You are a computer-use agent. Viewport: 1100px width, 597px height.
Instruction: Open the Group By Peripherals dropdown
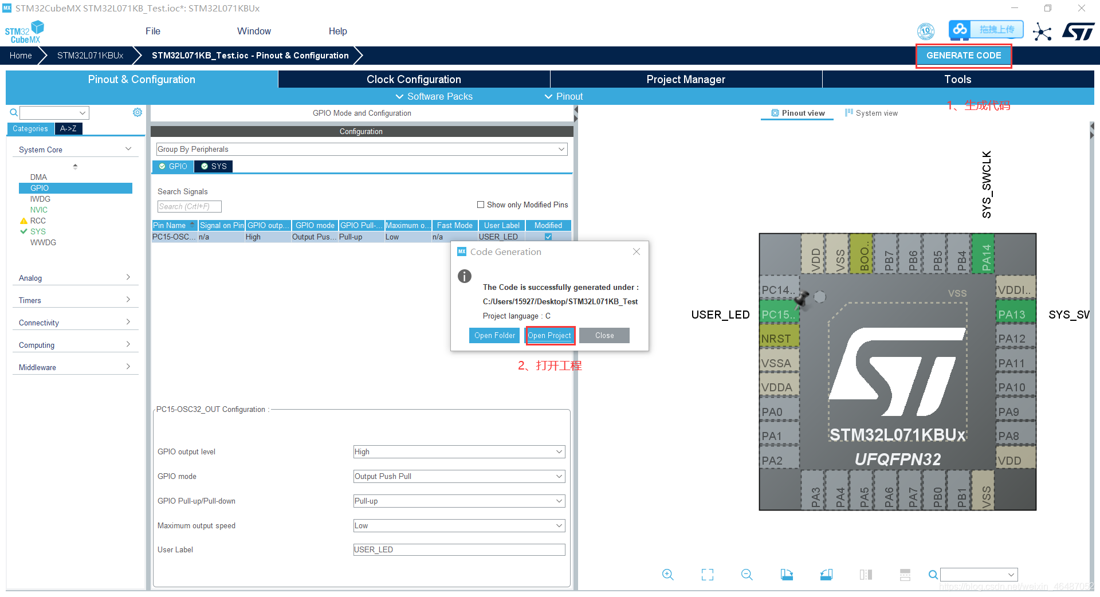pos(362,149)
